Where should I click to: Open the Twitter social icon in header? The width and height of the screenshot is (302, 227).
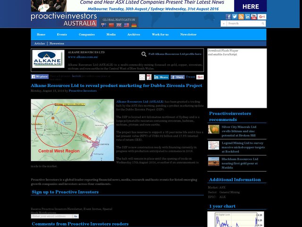coord(235,17)
